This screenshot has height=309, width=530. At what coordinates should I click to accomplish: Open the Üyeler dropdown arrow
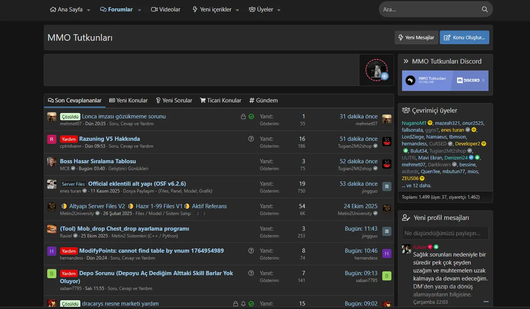(279, 10)
